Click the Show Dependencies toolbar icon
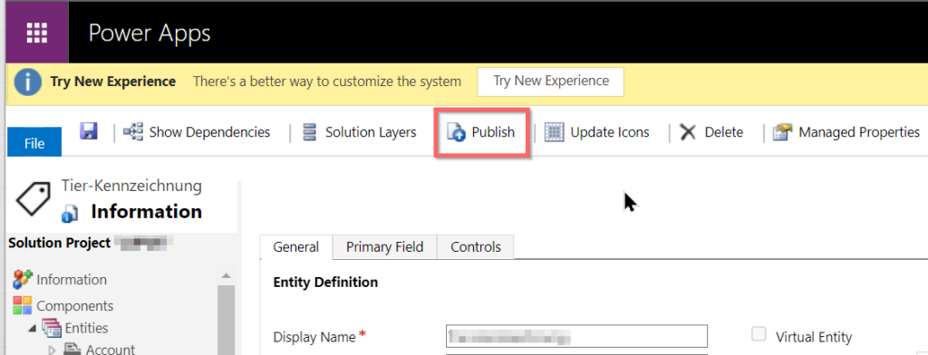This screenshot has height=355, width=928. [132, 132]
